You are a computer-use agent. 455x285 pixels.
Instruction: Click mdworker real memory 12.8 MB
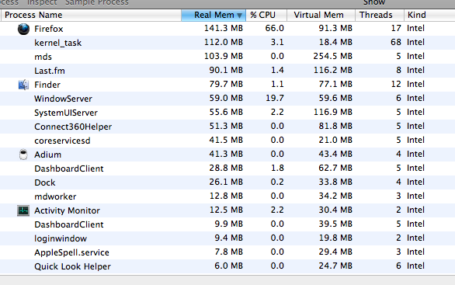pyautogui.click(x=226, y=196)
